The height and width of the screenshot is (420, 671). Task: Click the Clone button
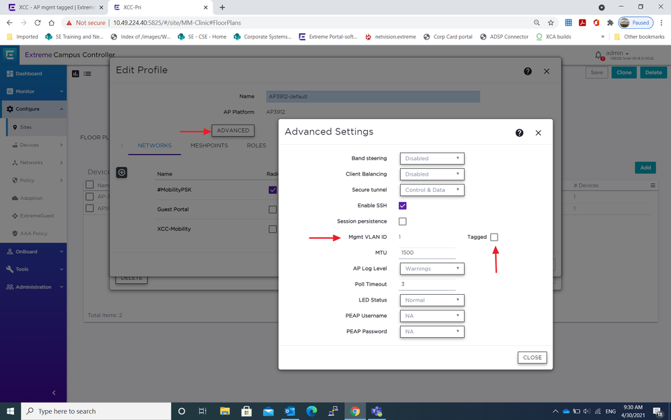[623, 73]
